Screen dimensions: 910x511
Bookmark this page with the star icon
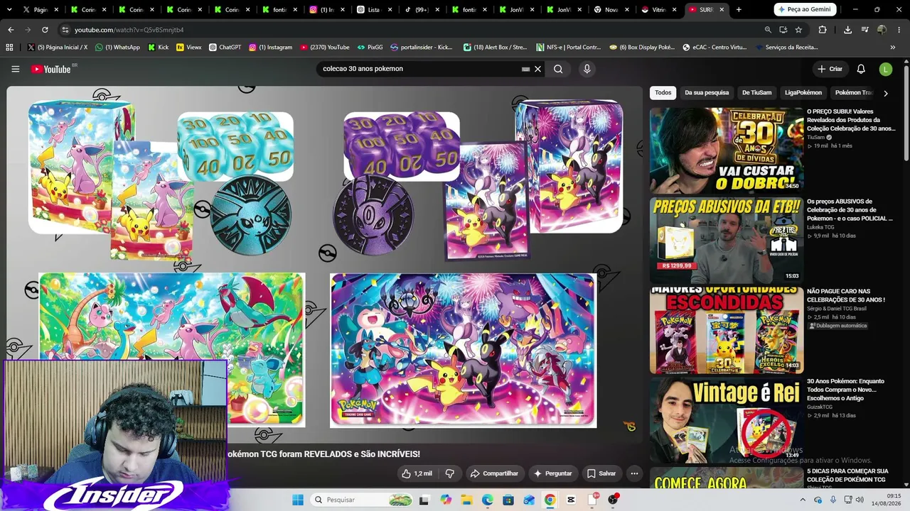click(798, 30)
